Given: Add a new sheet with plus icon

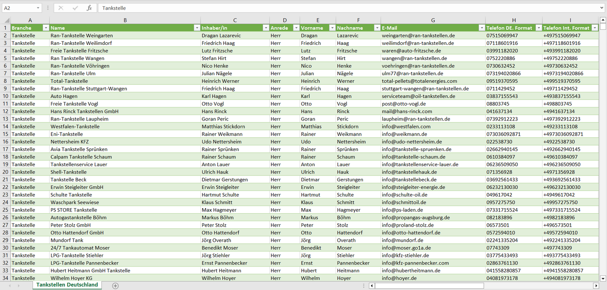Looking at the screenshot, I should [115, 285].
